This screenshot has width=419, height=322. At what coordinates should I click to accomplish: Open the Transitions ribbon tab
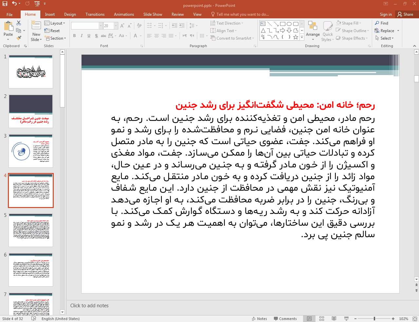pos(95,14)
